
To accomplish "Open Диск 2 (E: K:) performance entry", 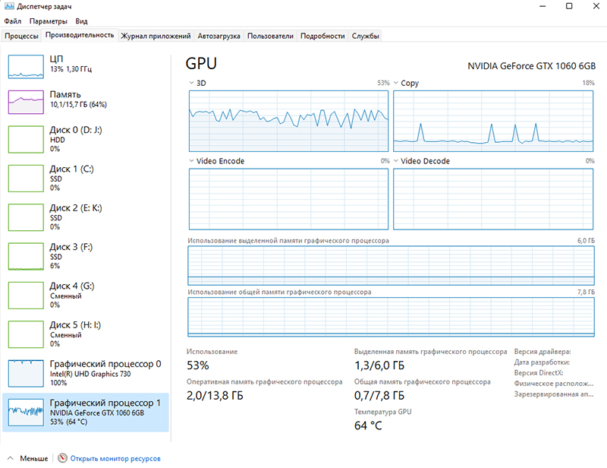I will (x=86, y=217).
